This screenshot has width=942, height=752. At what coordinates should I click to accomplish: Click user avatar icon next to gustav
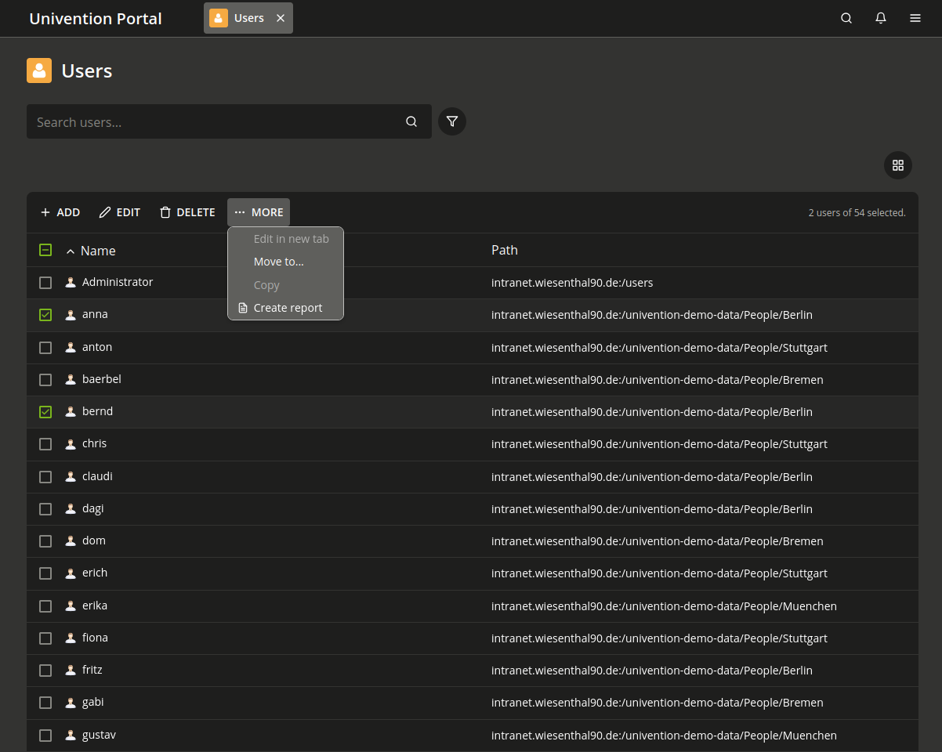pyautogui.click(x=71, y=736)
